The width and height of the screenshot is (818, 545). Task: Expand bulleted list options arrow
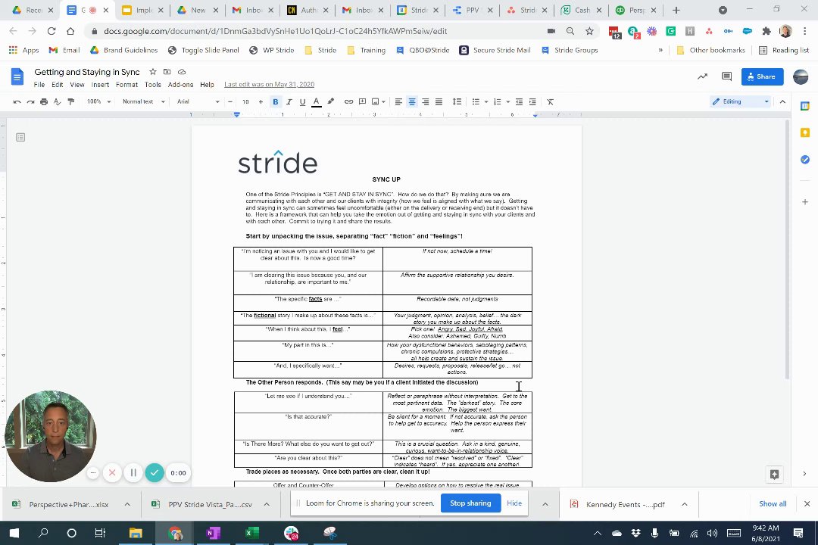tap(486, 101)
